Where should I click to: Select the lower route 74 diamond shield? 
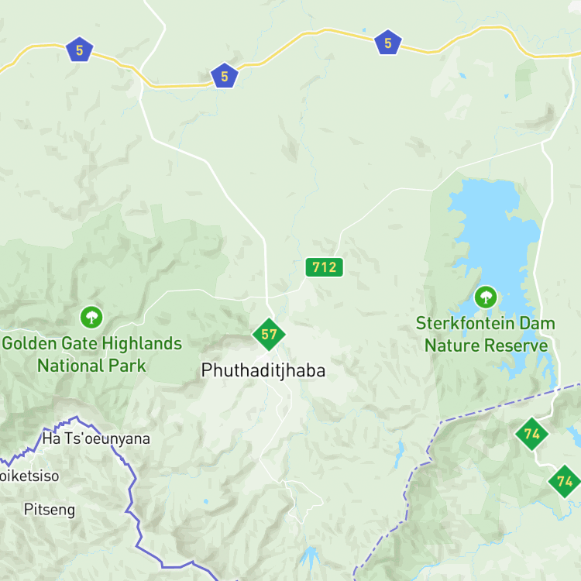pyautogui.click(x=564, y=481)
